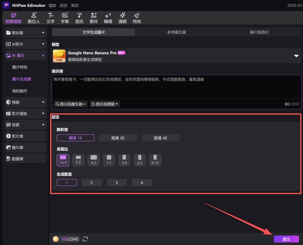Click the AI coin credits icon
Viewport: 303px width, 245px height.
point(56,239)
